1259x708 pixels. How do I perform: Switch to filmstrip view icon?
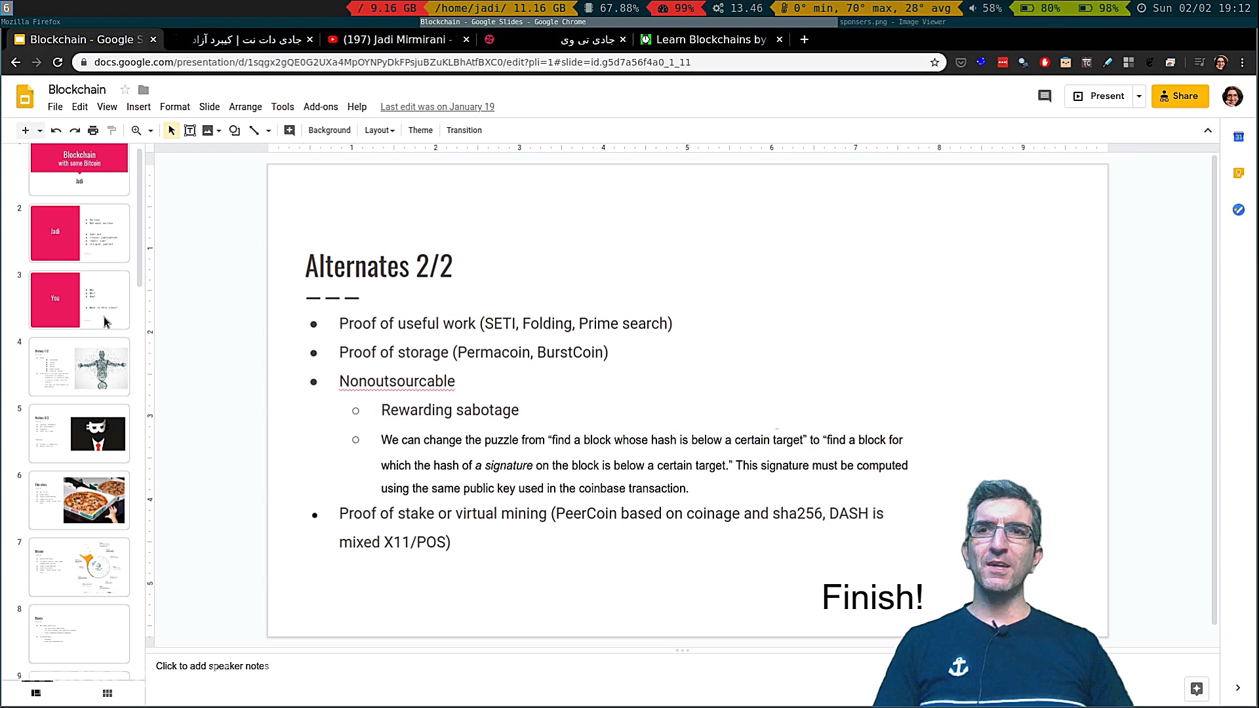36,693
